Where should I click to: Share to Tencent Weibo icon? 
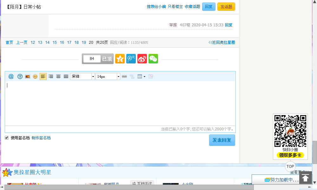(131, 59)
